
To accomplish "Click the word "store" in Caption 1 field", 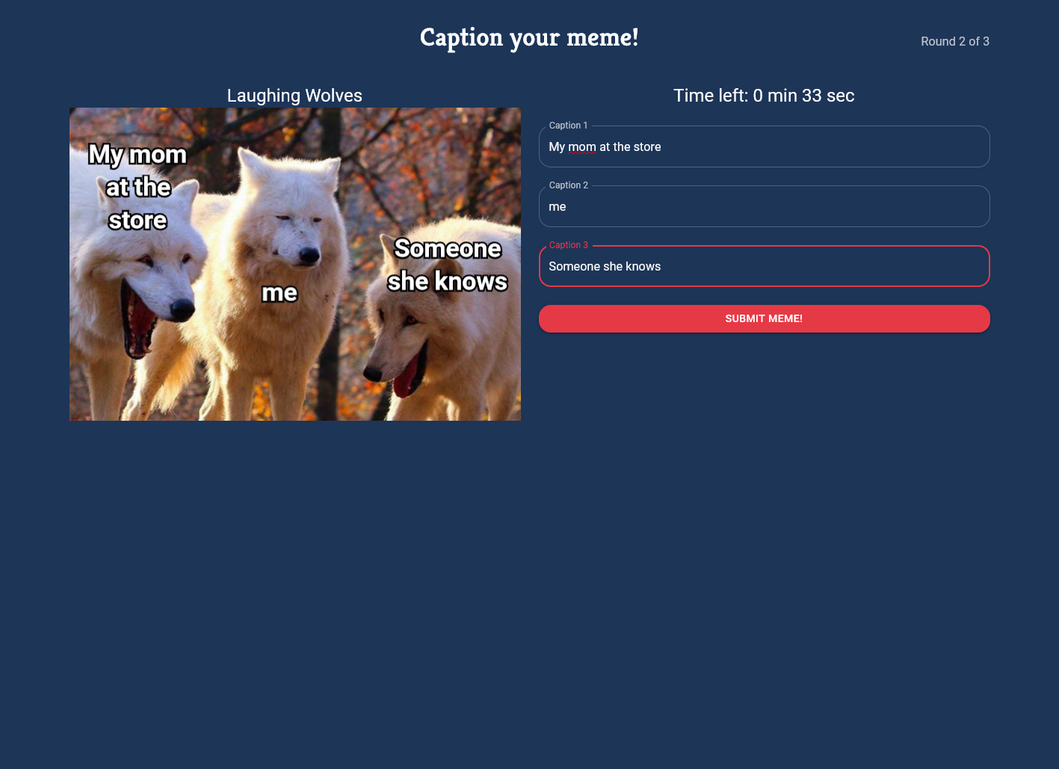I will (x=647, y=147).
